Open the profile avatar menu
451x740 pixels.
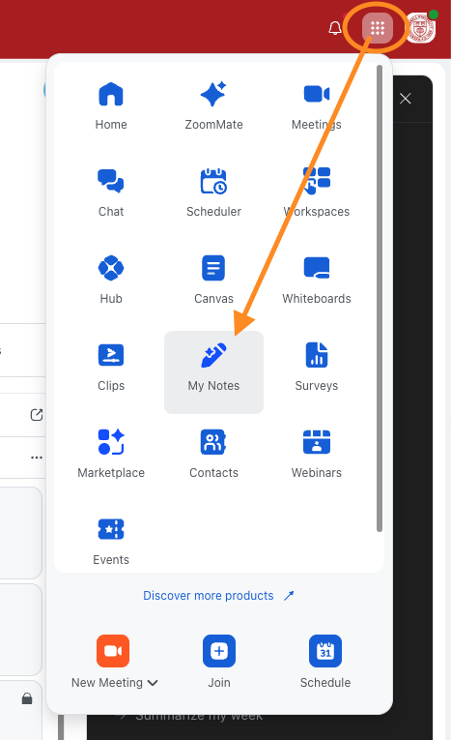pyautogui.click(x=421, y=28)
